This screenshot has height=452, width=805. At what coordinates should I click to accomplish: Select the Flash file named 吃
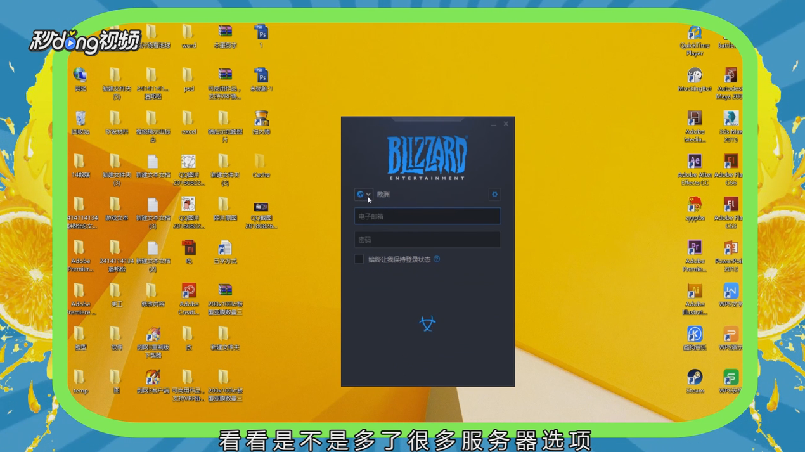(188, 252)
